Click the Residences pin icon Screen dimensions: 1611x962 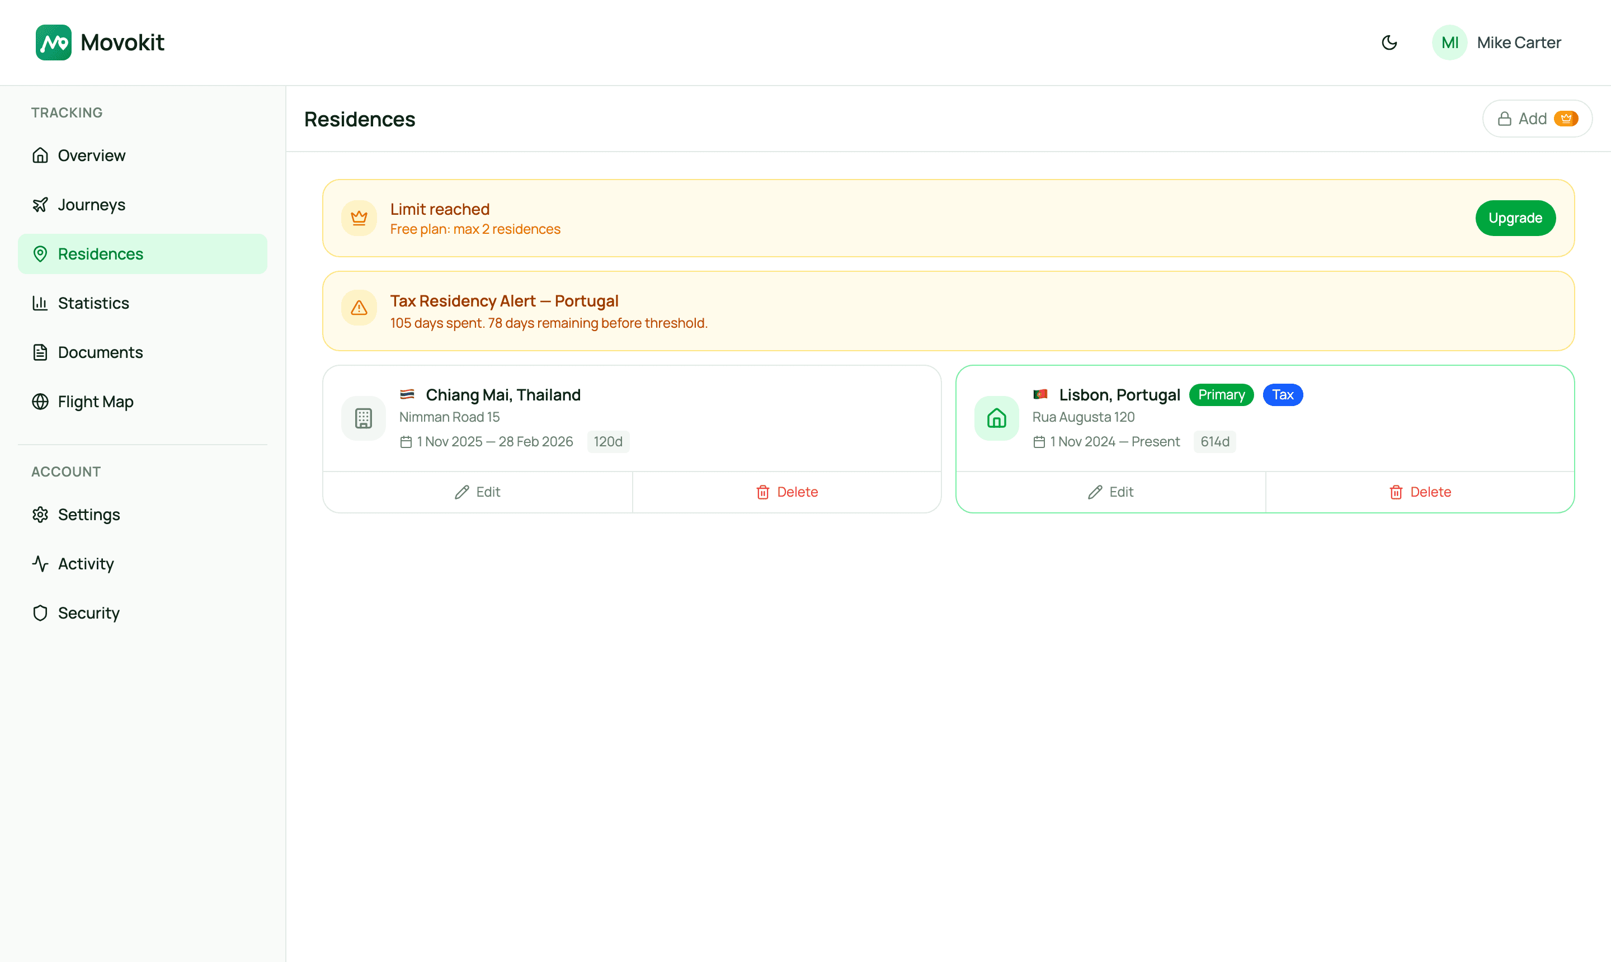[40, 254]
